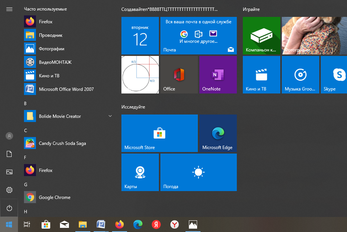
Task: Switch to Firefox on the taskbar
Action: point(120,224)
